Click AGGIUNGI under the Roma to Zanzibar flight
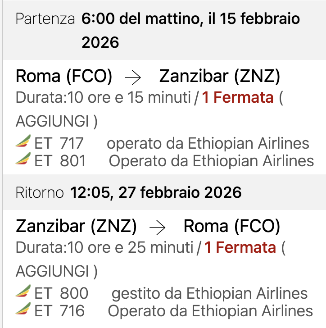 (x=56, y=121)
